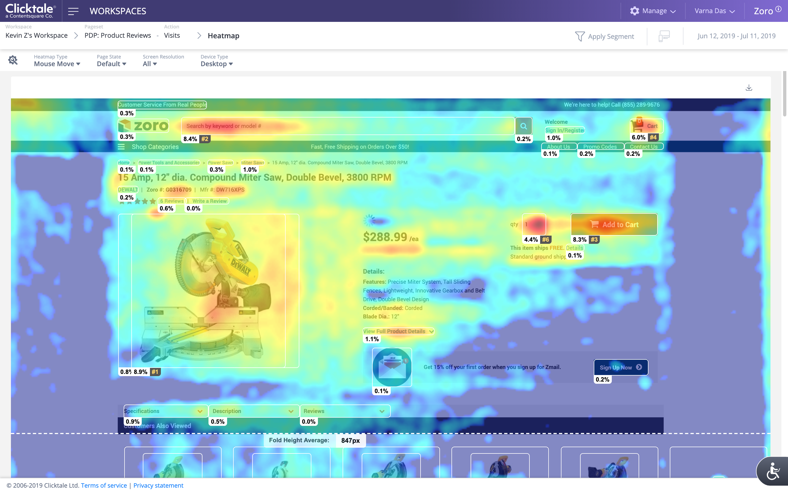Image resolution: width=788 pixels, height=492 pixels.
Task: Open the accessibility wheelchair icon
Action: pyautogui.click(x=773, y=471)
